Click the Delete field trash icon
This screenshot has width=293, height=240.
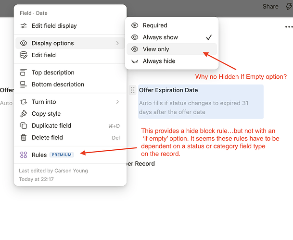click(x=24, y=137)
